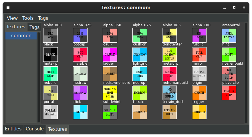252x137 pixels.
Task: Open the window hamburger menu
Action: coord(8,7)
